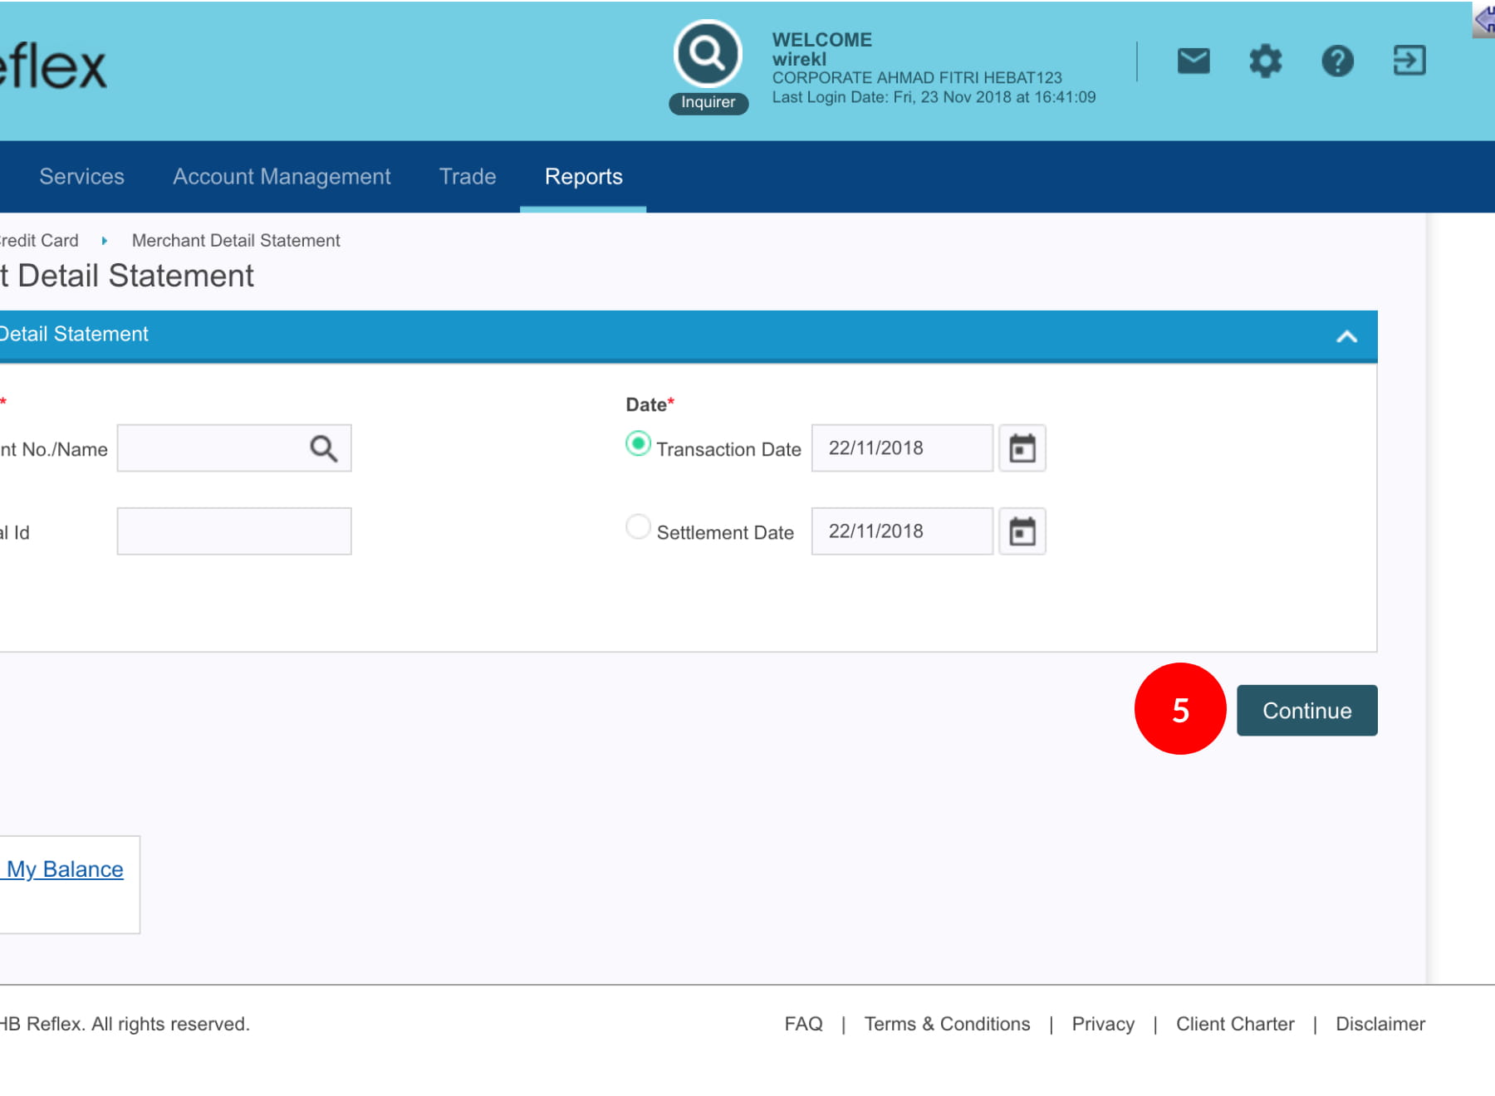Select the Transaction Date radio button
1495x1096 pixels.
coord(638,444)
